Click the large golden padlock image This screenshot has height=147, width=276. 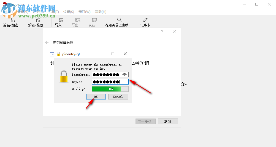click(64, 77)
